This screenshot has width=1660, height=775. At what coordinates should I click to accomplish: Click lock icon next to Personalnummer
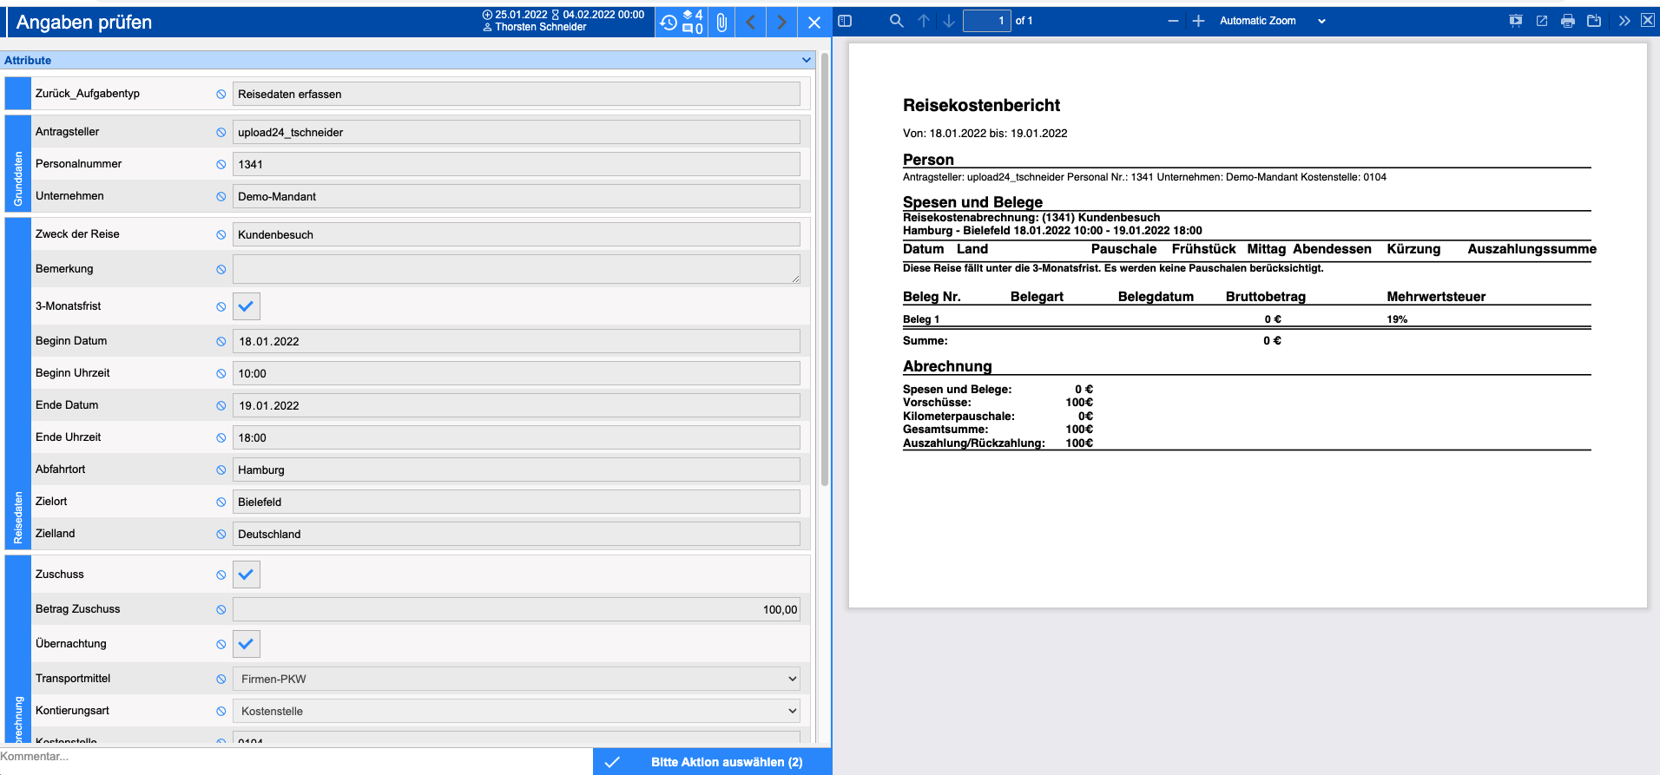221,164
